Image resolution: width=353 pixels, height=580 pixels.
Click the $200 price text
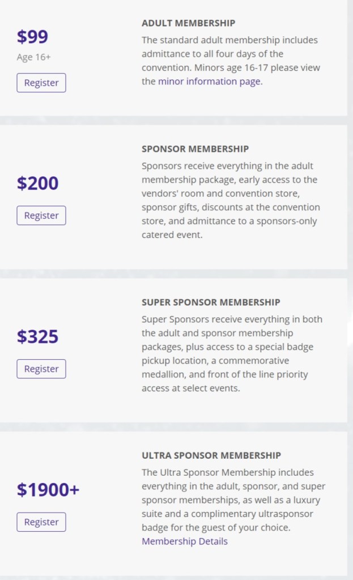tap(37, 184)
